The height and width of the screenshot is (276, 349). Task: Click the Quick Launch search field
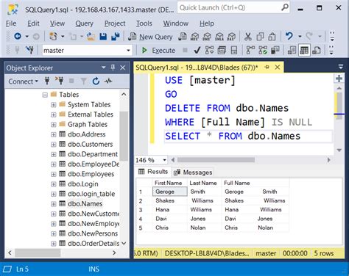click(x=233, y=7)
